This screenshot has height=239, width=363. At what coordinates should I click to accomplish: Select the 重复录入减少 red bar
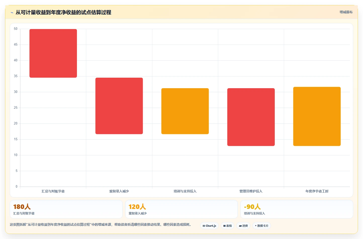(x=119, y=106)
